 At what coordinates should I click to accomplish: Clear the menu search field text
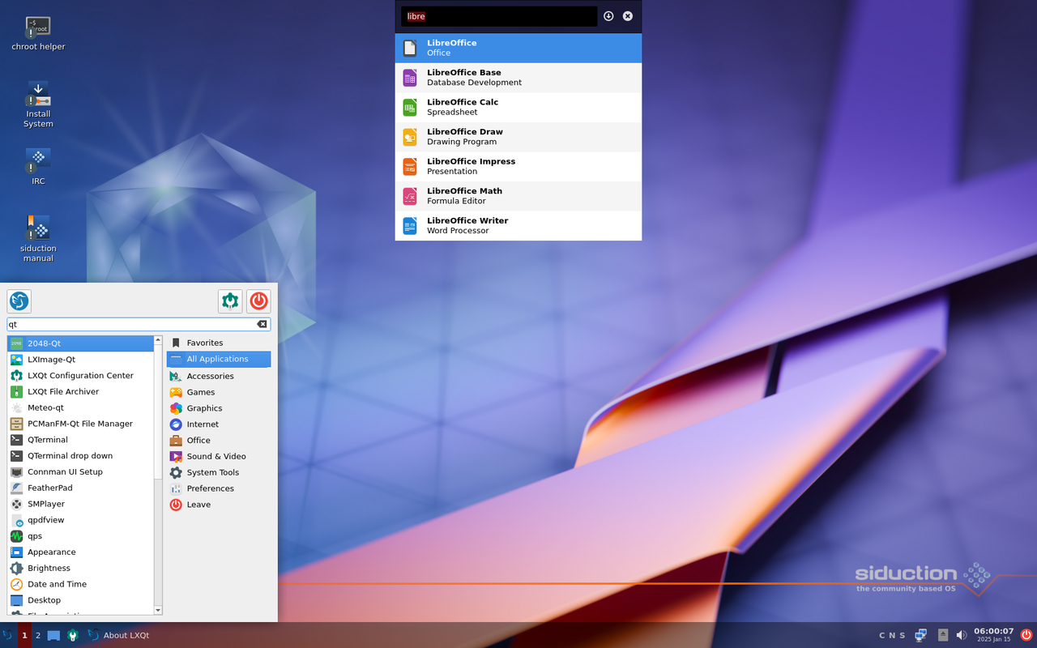(x=262, y=324)
